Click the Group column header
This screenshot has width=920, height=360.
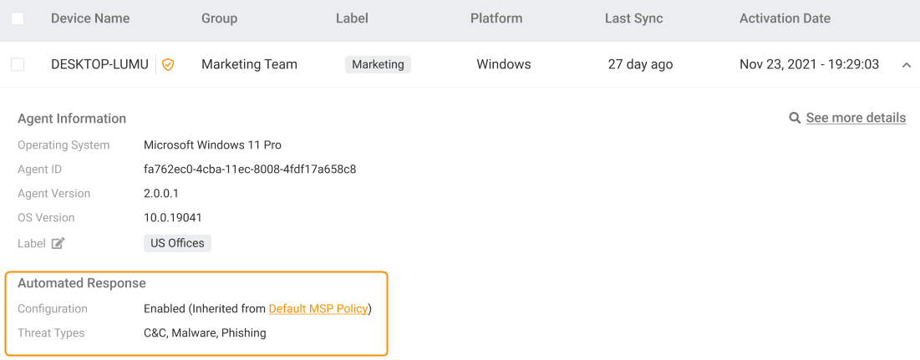pos(219,18)
